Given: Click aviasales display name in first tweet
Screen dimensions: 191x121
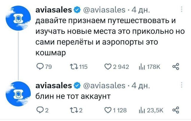Looking at the screenshot, I should 54,10.
